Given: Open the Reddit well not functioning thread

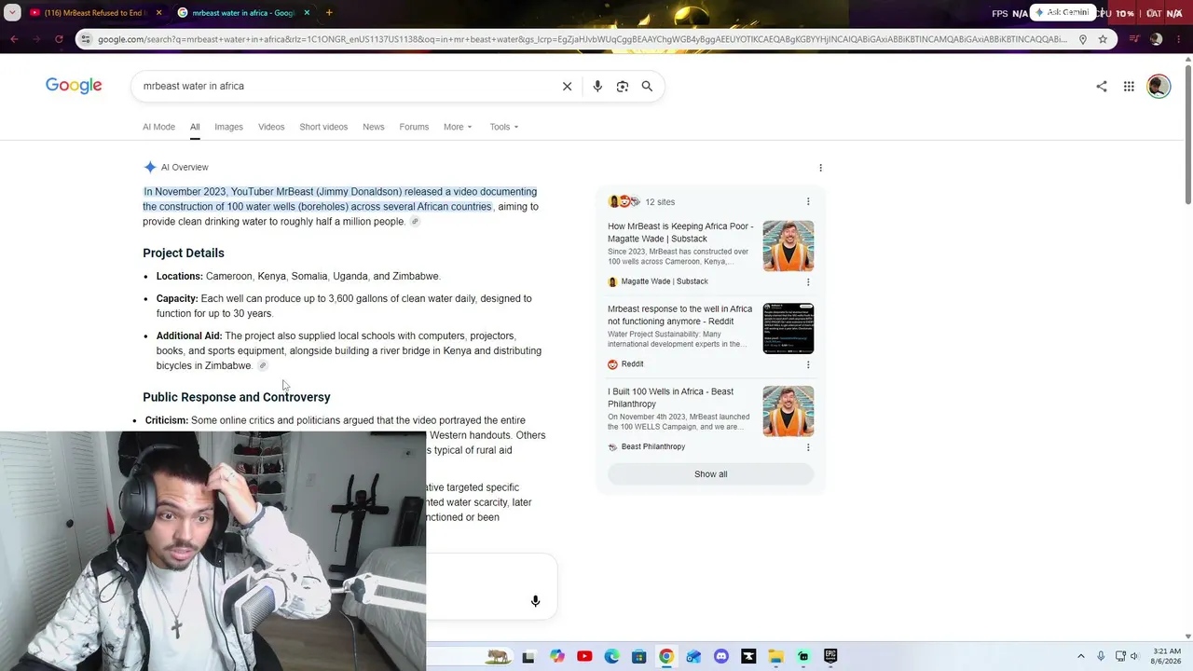Looking at the screenshot, I should [x=680, y=315].
